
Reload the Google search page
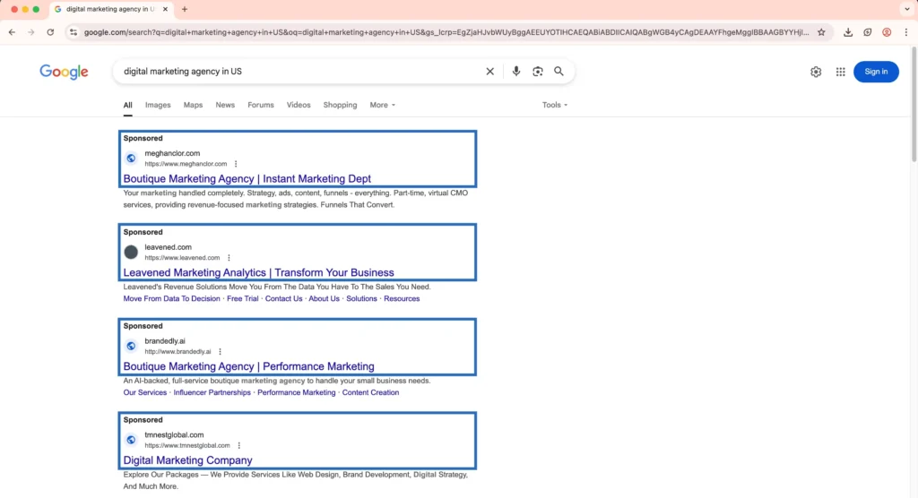coord(50,32)
